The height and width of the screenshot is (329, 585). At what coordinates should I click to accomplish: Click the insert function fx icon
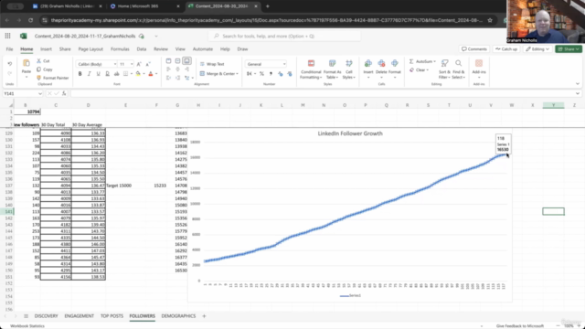coord(64,93)
